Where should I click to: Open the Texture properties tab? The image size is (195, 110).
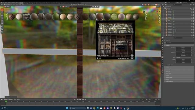coord(162,73)
